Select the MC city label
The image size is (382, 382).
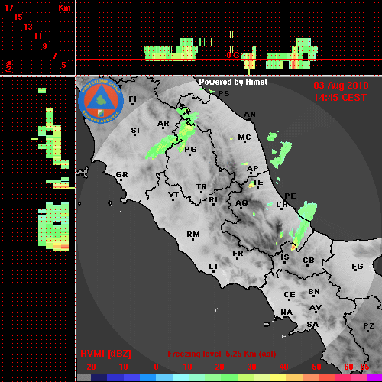(x=244, y=138)
